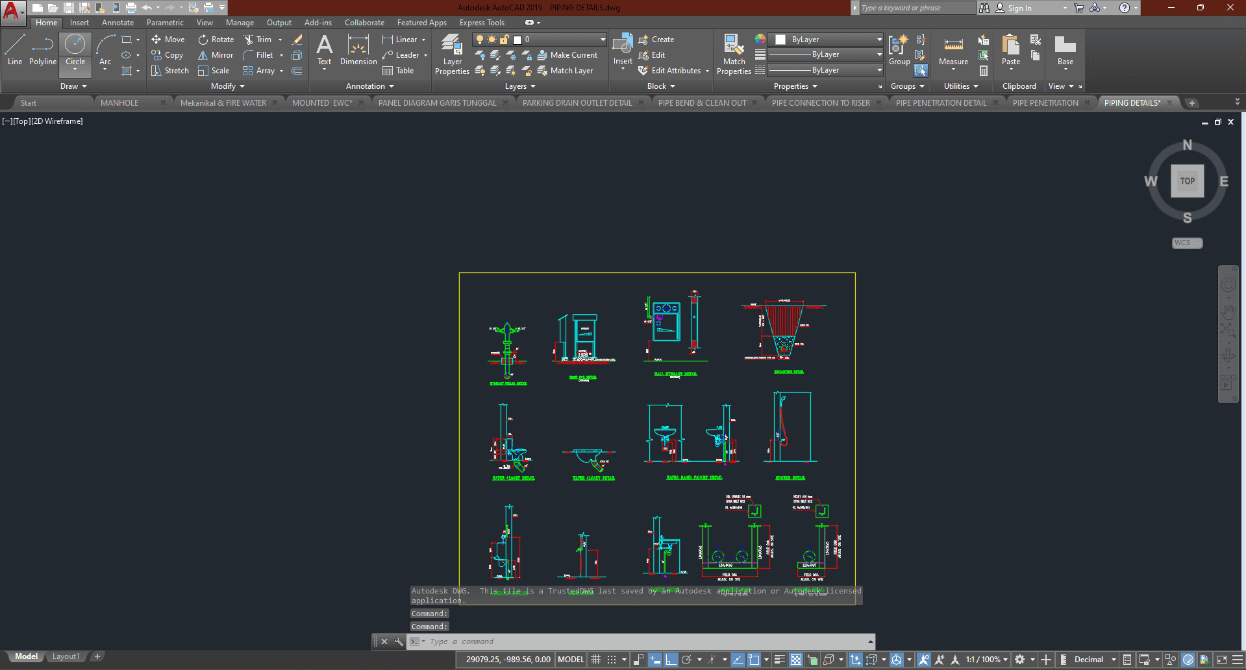The image size is (1246, 670).
Task: Open the layer selection dropdown
Action: click(x=603, y=40)
